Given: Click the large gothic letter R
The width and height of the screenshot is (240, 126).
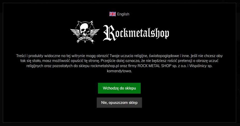Looking at the screenshot, I should (109, 33).
